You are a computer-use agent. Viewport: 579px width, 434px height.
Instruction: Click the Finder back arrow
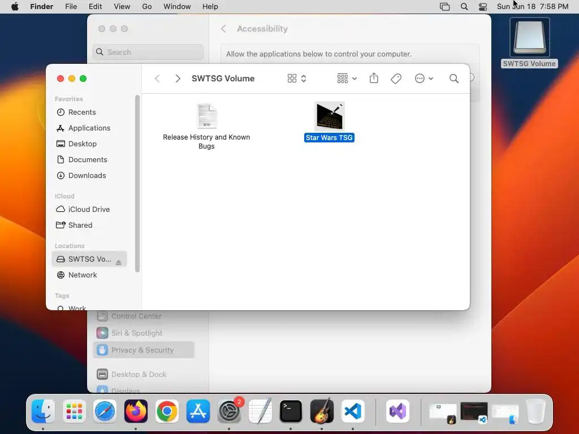(x=157, y=79)
